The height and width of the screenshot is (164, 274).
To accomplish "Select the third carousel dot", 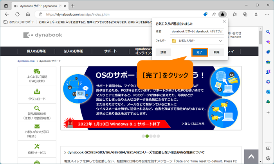I will [151, 136].
